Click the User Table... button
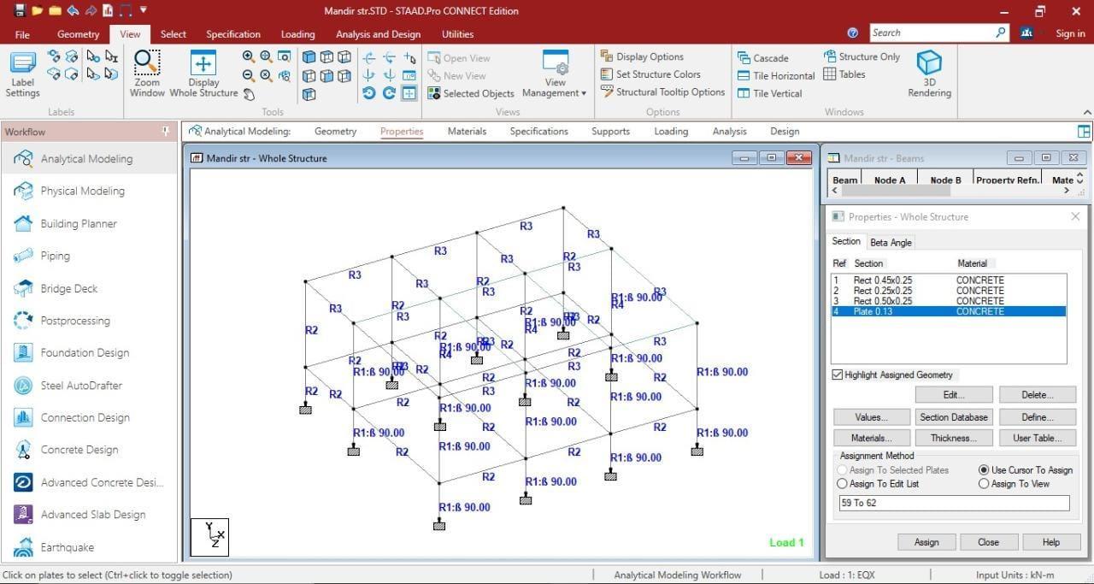The width and height of the screenshot is (1094, 584). [1038, 438]
